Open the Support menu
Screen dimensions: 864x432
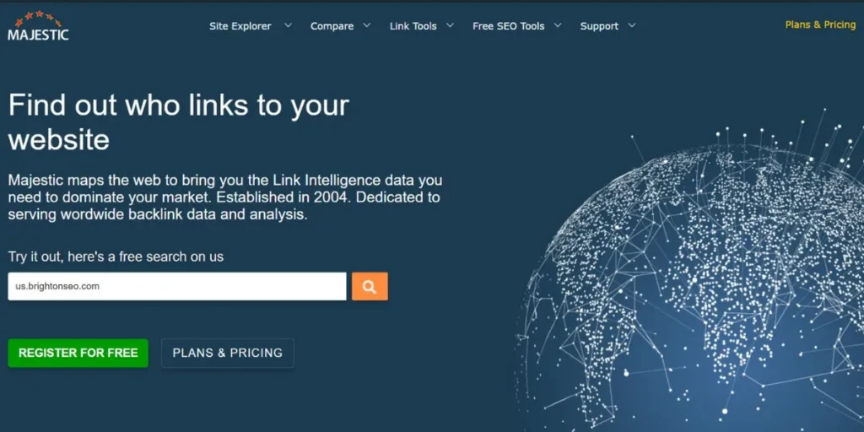[599, 26]
